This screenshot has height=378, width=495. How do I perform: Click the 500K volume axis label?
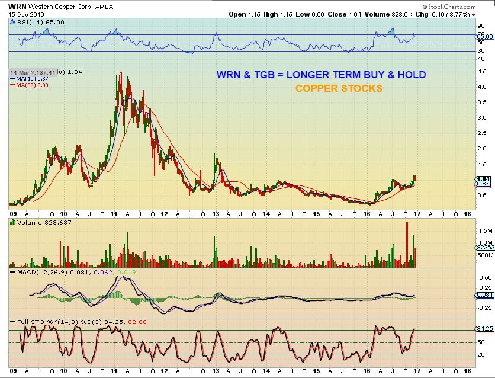485,255
